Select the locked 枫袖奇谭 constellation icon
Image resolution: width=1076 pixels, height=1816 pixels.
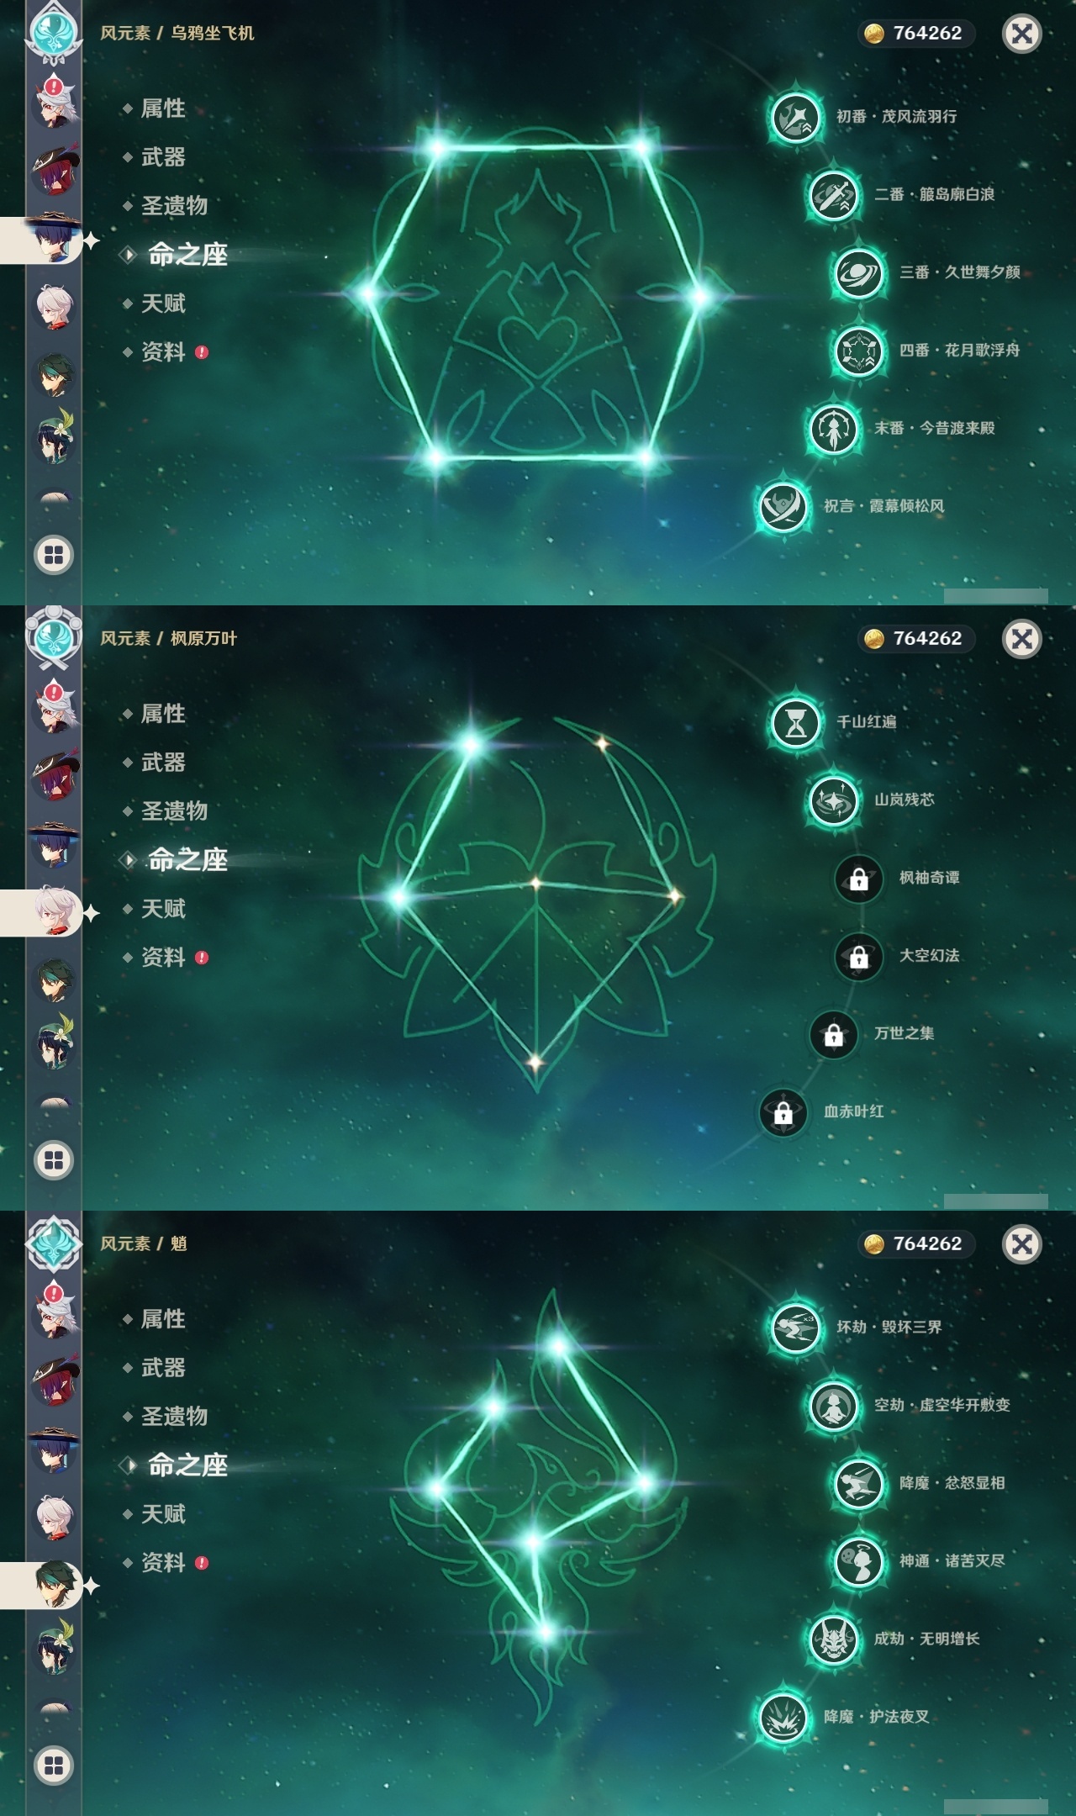pos(858,878)
